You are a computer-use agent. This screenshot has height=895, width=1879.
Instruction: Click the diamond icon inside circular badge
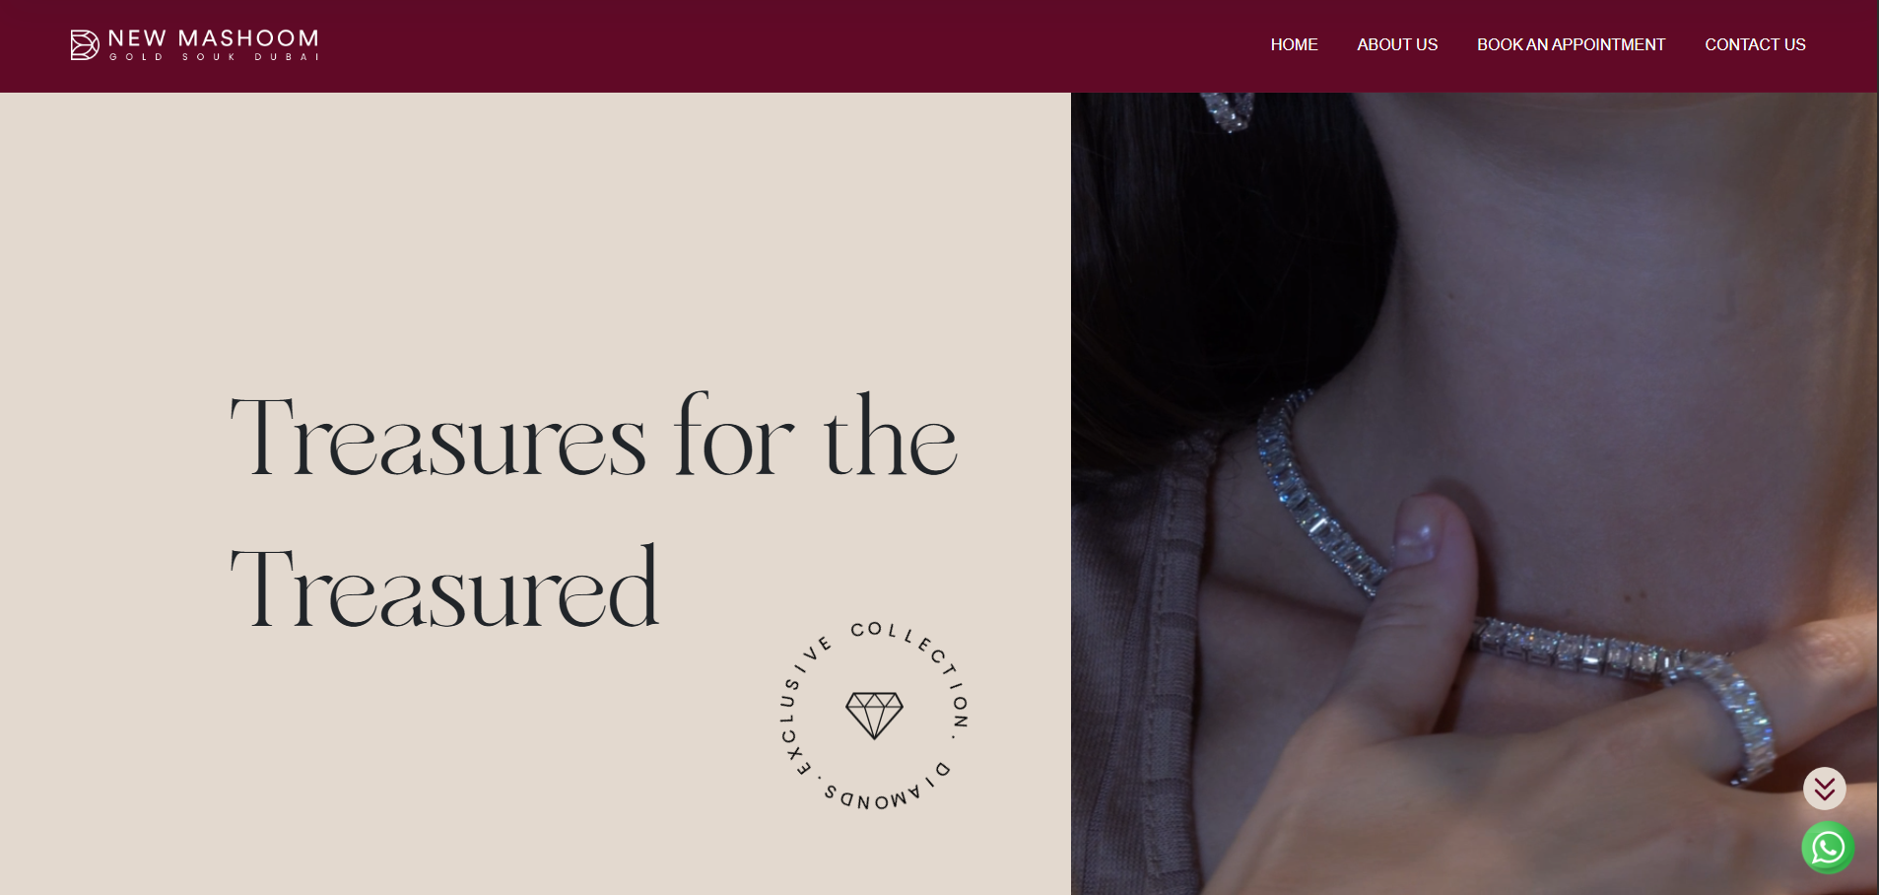(875, 716)
